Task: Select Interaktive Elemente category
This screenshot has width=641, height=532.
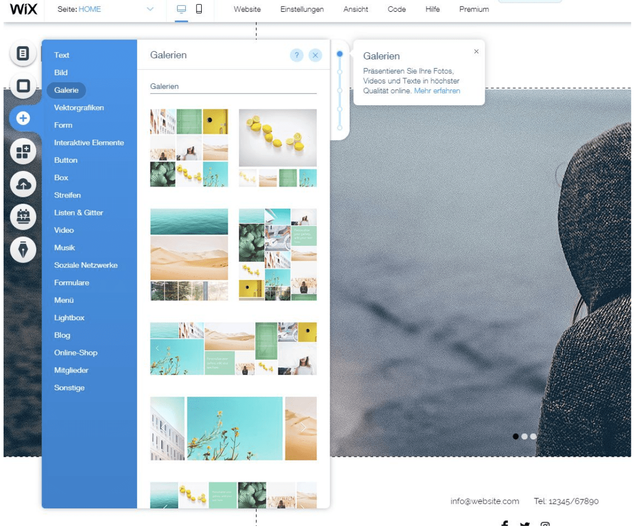Action: 89,143
